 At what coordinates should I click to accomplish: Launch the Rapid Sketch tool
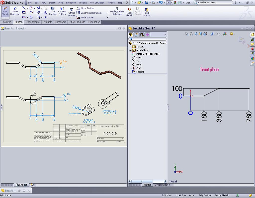tap(147, 12)
